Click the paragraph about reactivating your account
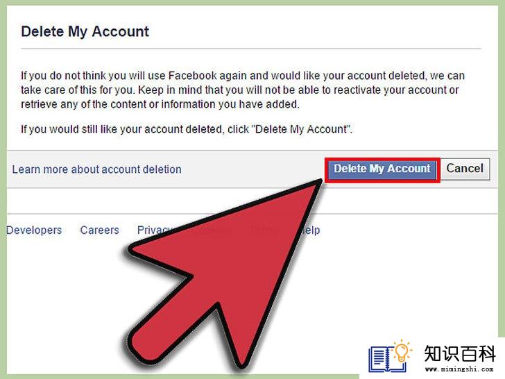This screenshot has height=379, width=505. pyautogui.click(x=243, y=90)
